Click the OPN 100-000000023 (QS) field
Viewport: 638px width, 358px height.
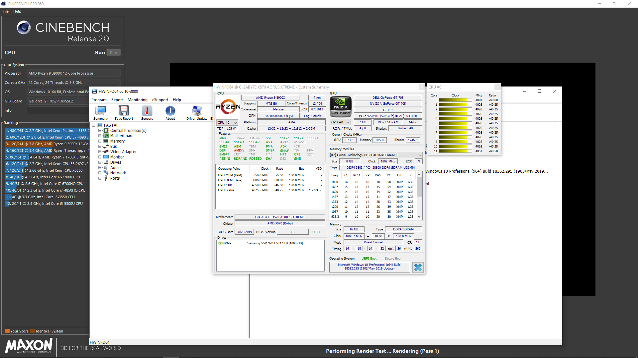pos(278,116)
